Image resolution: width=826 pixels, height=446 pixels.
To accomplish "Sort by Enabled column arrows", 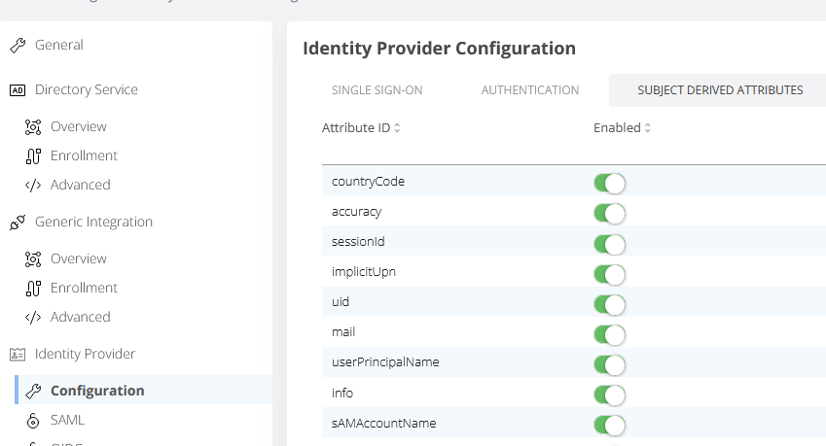I will point(648,128).
